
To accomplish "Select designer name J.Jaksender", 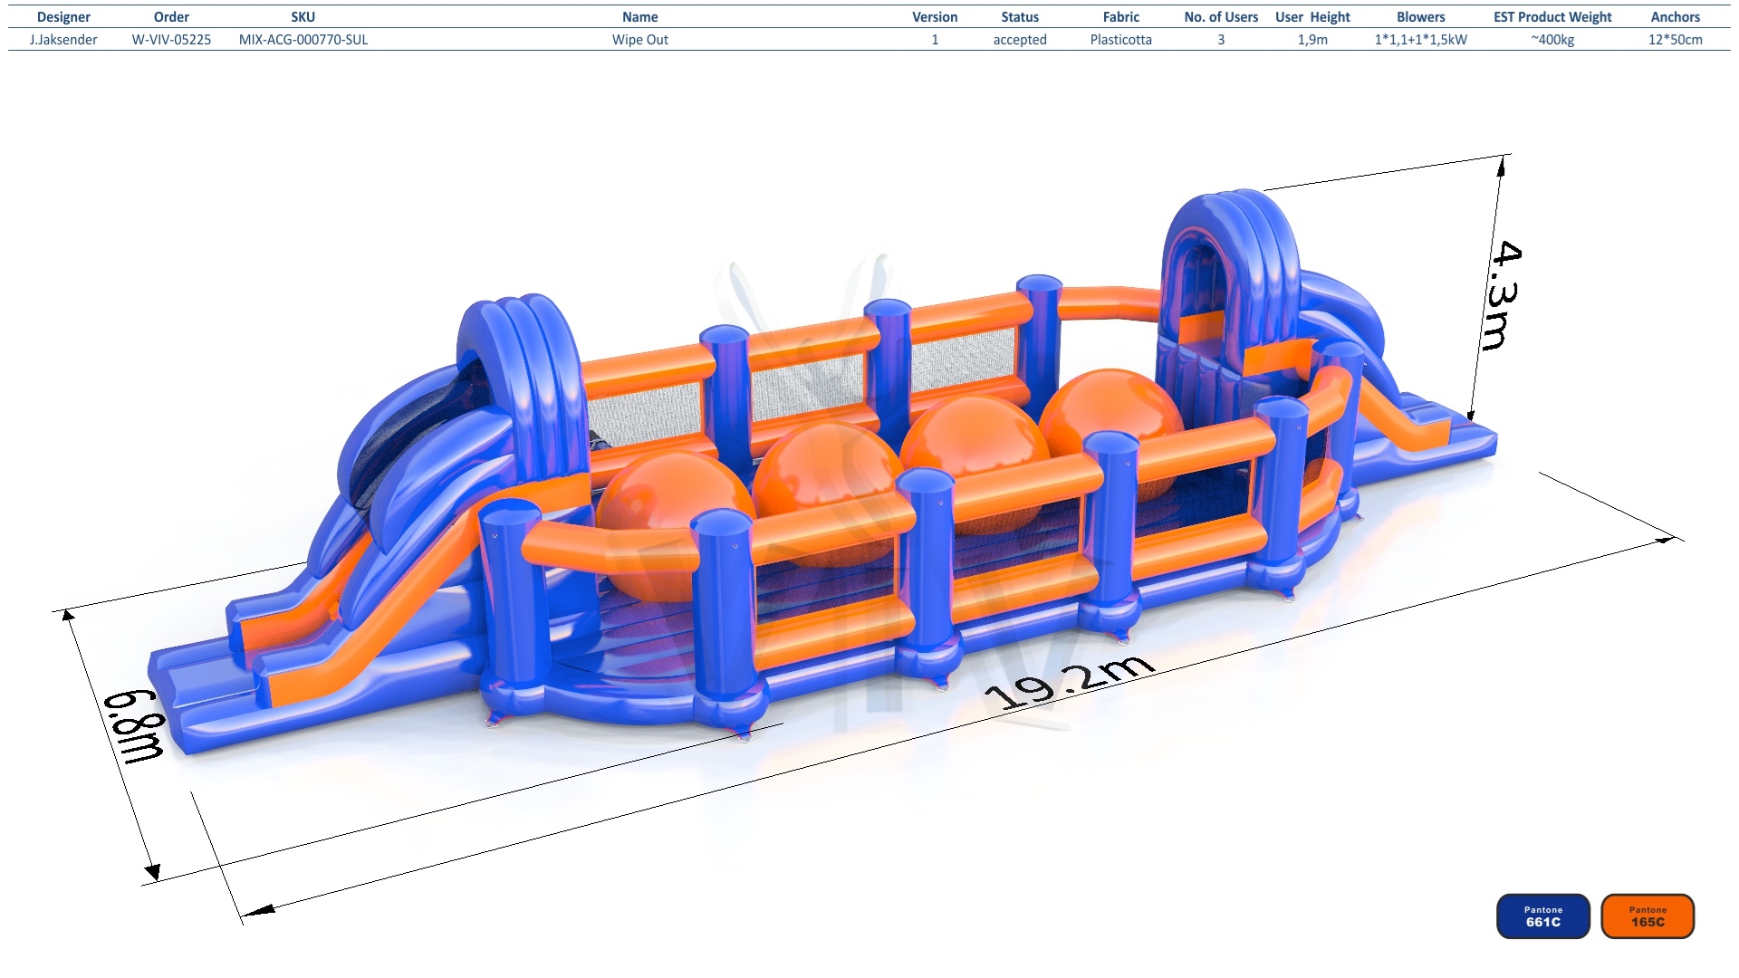I will [x=63, y=40].
